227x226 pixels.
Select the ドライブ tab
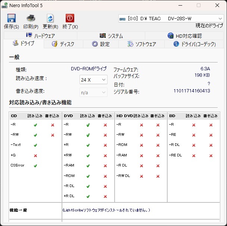(x=24, y=43)
